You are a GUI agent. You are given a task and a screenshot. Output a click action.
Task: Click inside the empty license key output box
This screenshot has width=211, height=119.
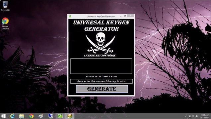click(x=101, y=66)
